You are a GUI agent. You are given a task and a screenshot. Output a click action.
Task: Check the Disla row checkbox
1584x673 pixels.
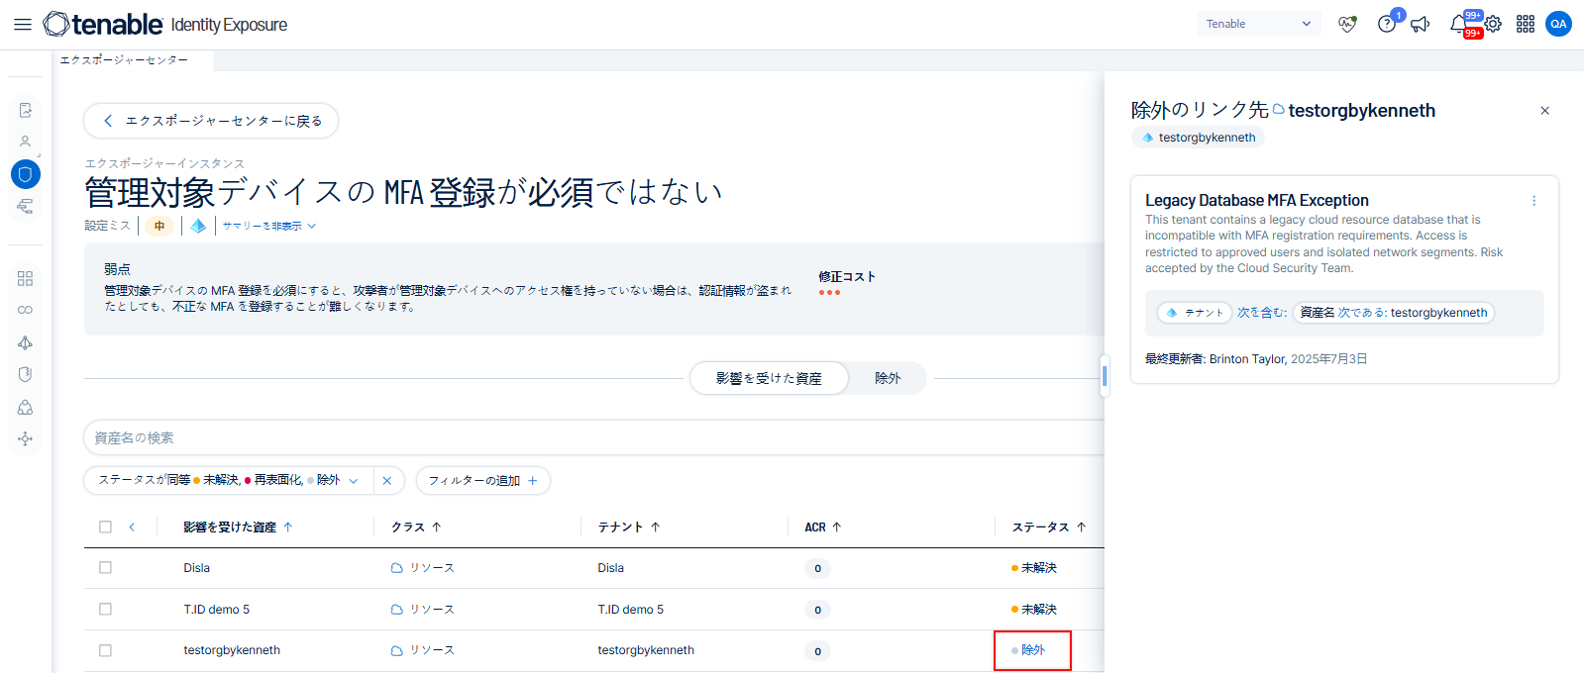coord(105,568)
